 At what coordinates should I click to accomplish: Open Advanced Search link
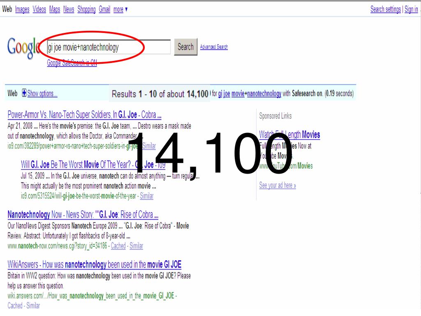point(214,47)
